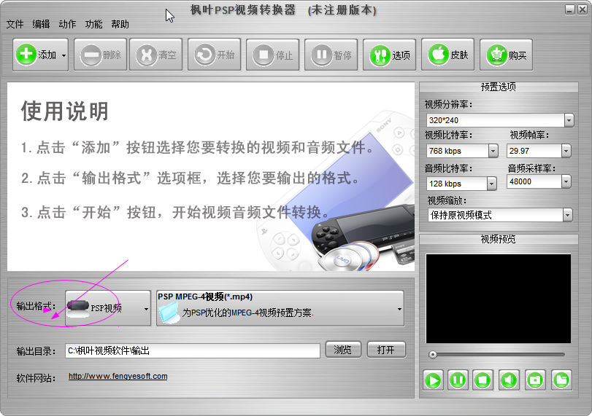
Task: Click the 购买 (Buy) cart button
Action: [x=506, y=55]
